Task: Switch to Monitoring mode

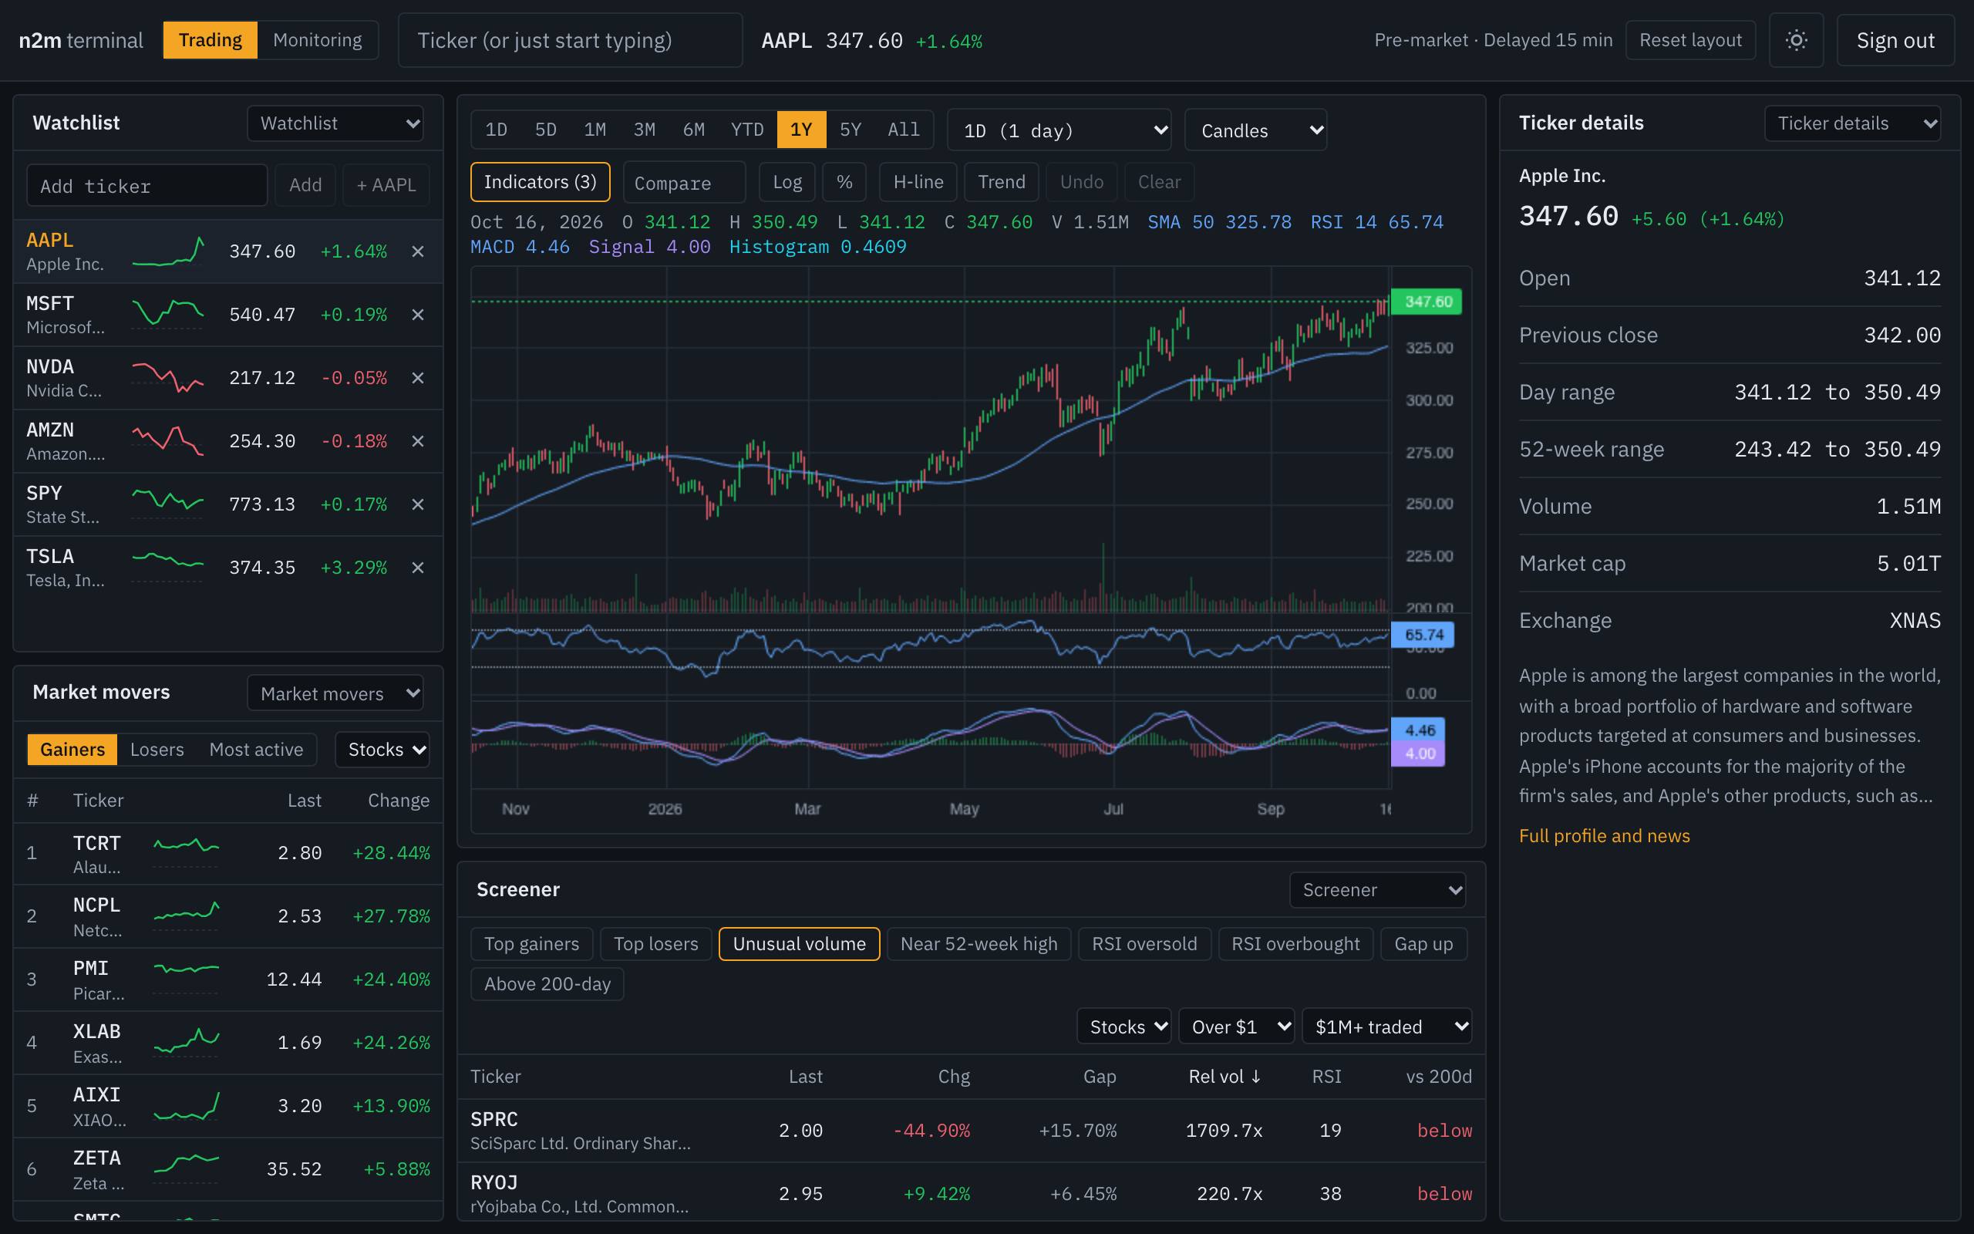Action: click(x=318, y=40)
